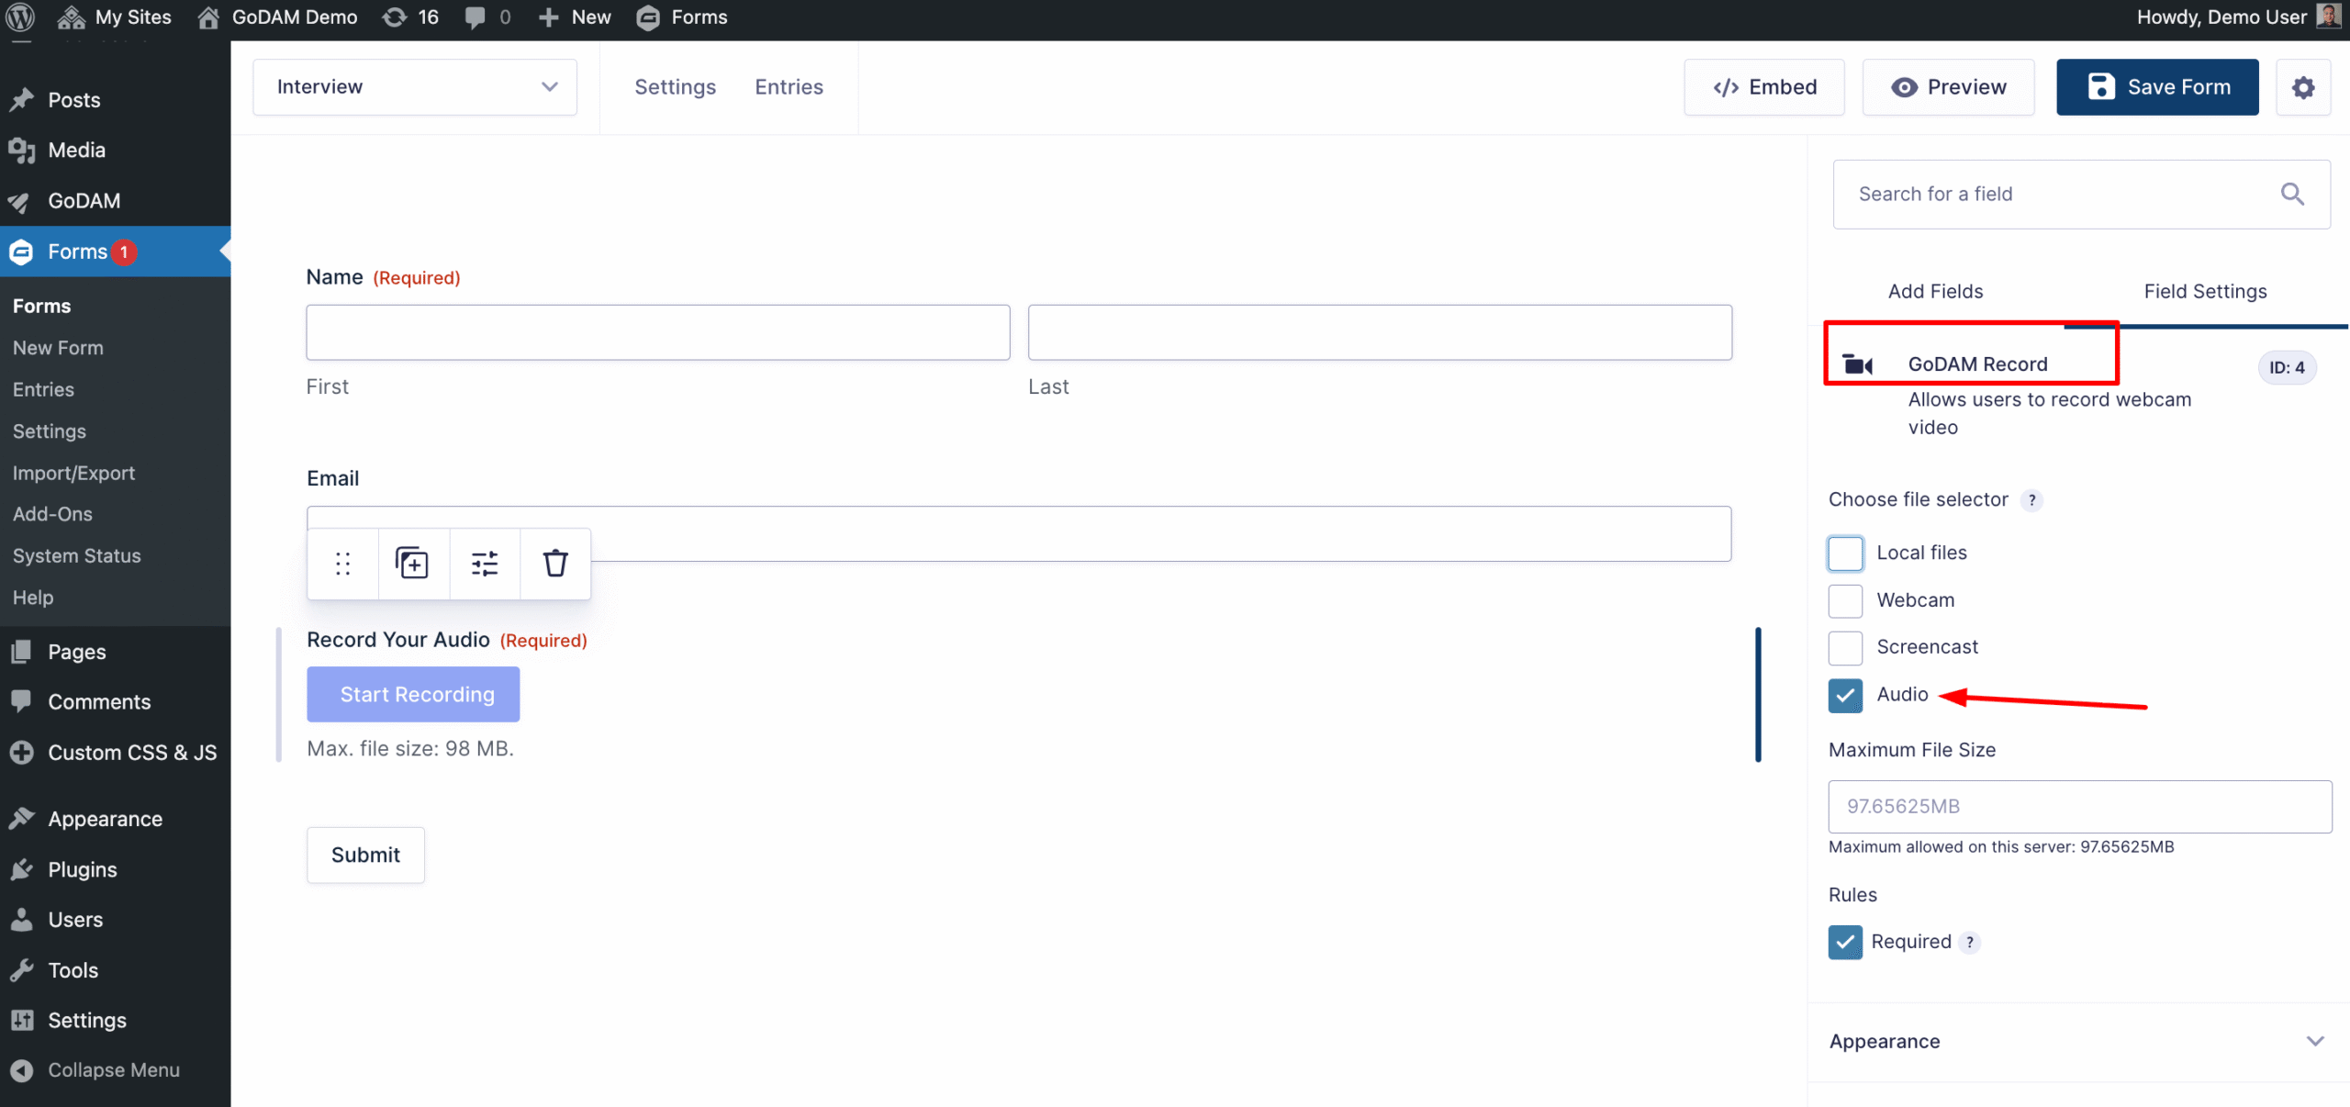Click the Maximum File Size input field
Viewport: 2350px width, 1107px height.
pos(2079,806)
